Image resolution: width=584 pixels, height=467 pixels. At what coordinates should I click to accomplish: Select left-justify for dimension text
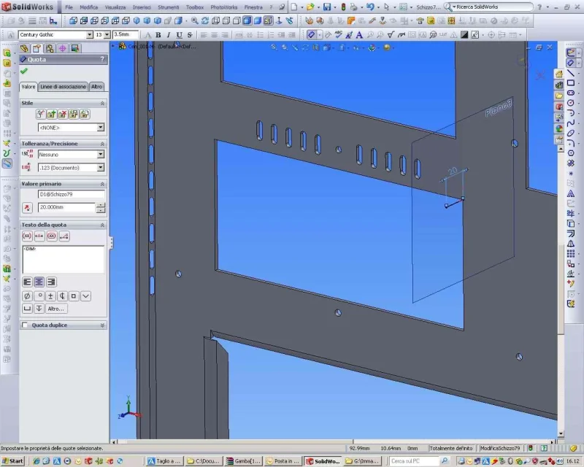(27, 282)
